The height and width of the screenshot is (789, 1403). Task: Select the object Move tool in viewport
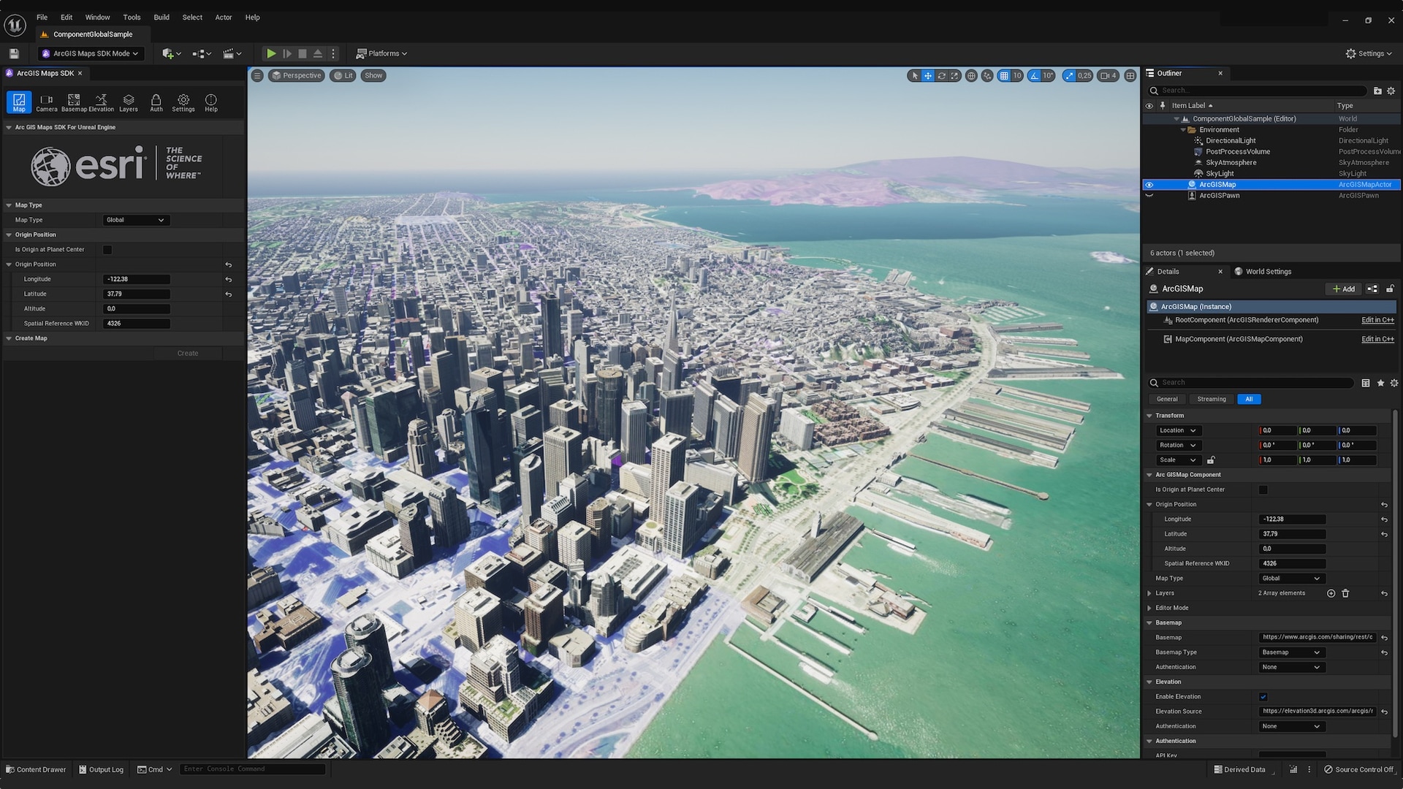[927, 75]
